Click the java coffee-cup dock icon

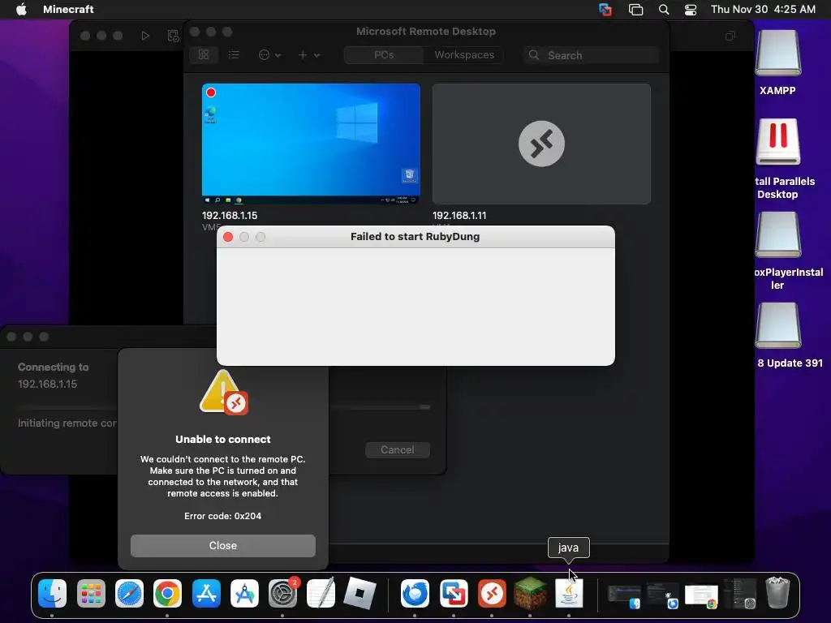pyautogui.click(x=569, y=593)
